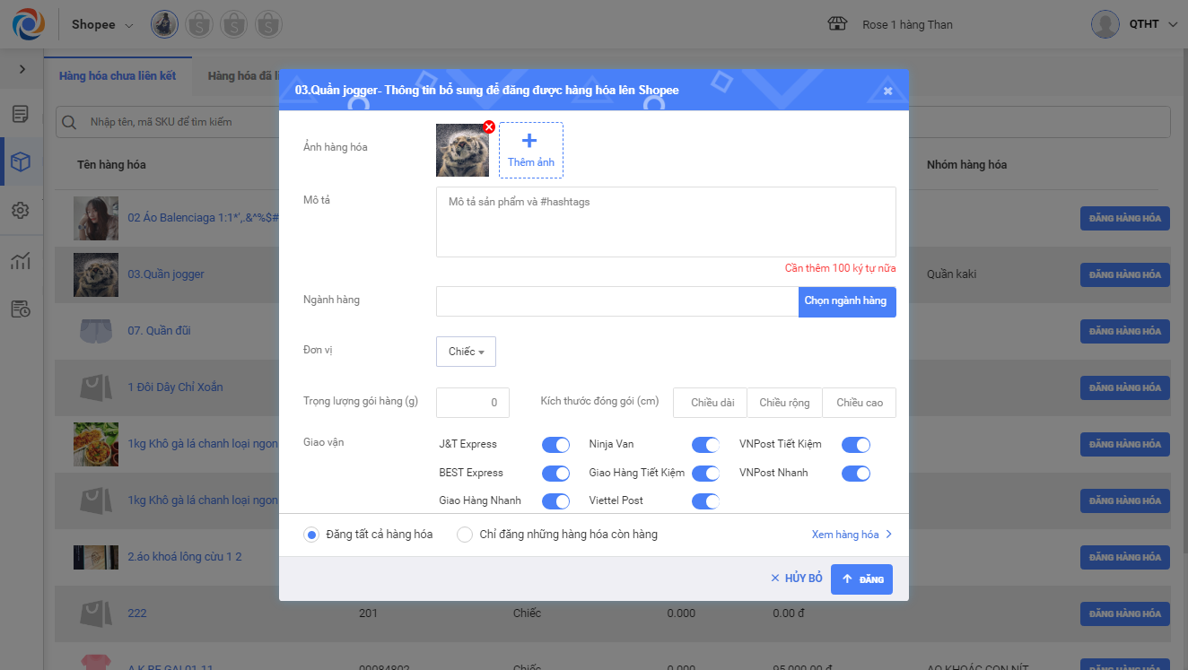Select 'Chỉ đăng những hàng hóa còn hàng'
The width and height of the screenshot is (1188, 670).
tap(465, 535)
